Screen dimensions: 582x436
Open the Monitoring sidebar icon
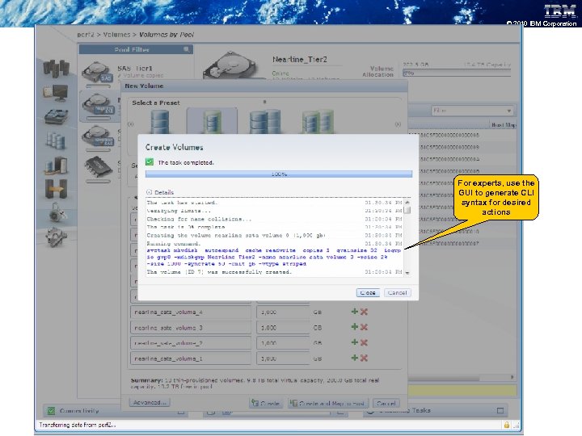tap(56, 93)
